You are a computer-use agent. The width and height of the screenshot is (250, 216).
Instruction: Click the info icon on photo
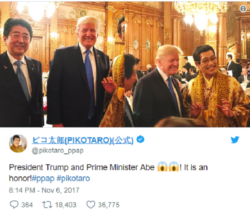243,9
